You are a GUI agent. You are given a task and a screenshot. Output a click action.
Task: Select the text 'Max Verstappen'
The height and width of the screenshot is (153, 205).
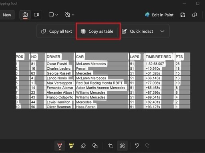point(59,83)
